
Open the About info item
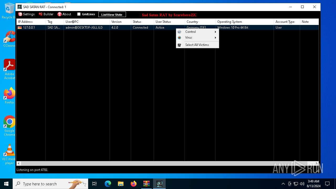(x=64, y=14)
